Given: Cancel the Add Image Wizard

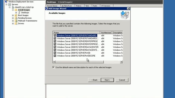Looking at the screenshot, I should click(x=122, y=80).
